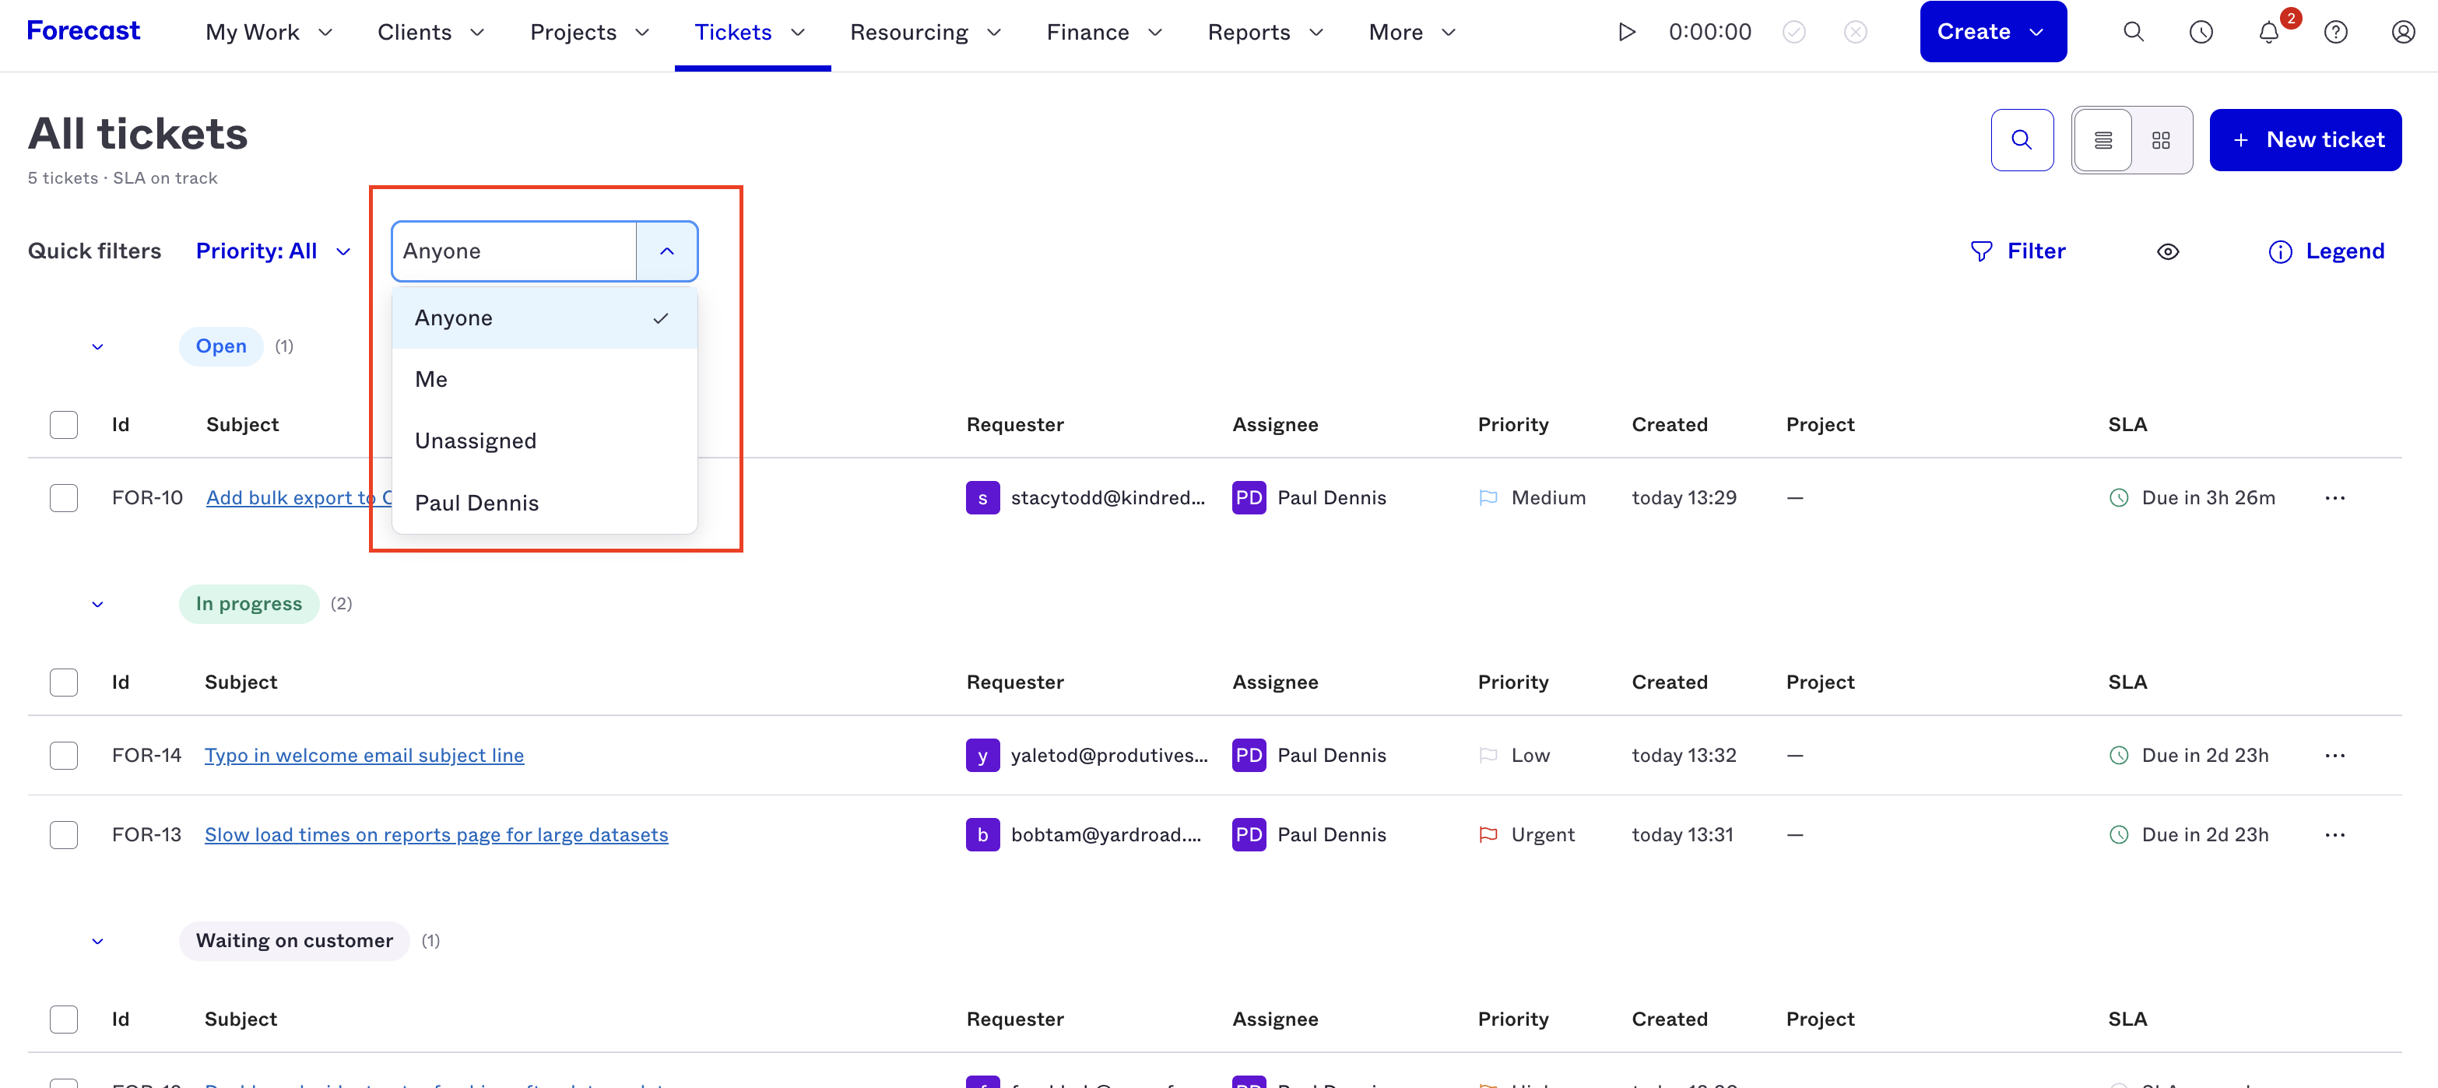Switch to list view

tap(2103, 140)
